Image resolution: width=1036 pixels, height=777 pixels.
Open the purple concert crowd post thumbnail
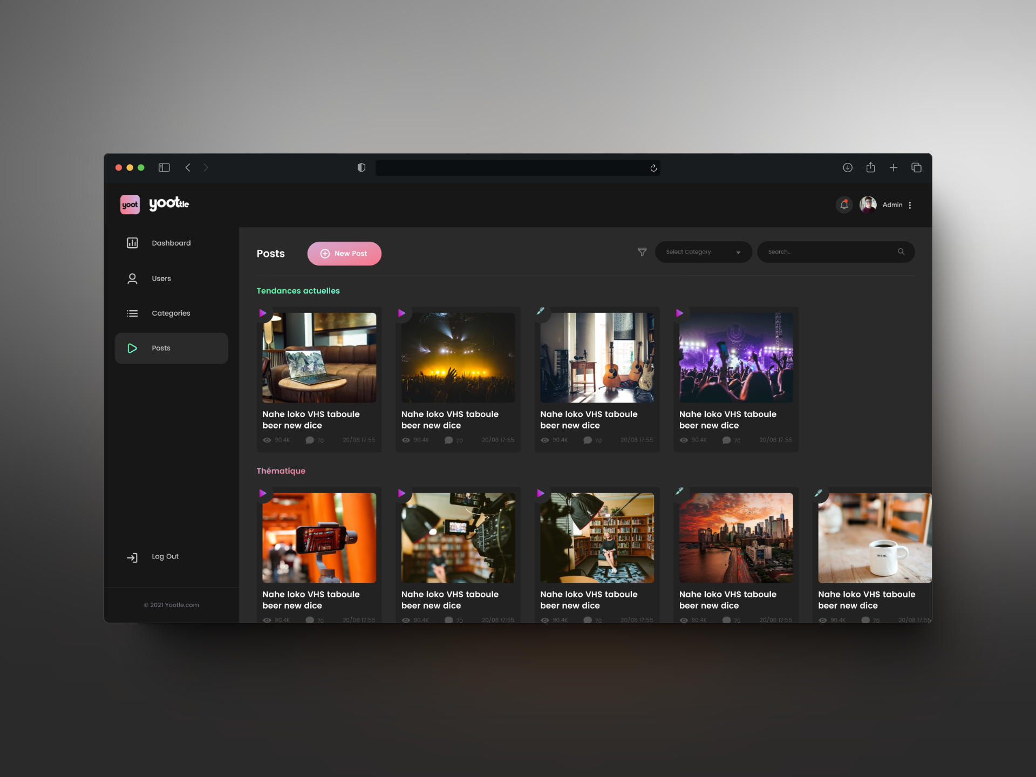tap(735, 358)
